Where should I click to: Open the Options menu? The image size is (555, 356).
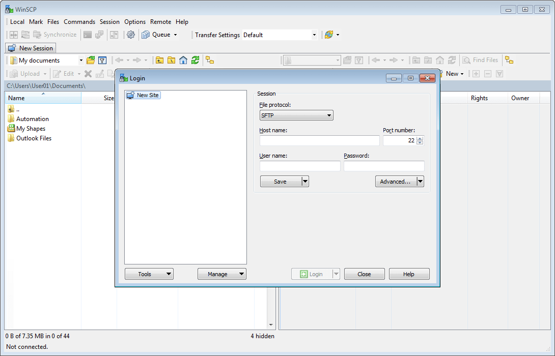point(135,22)
